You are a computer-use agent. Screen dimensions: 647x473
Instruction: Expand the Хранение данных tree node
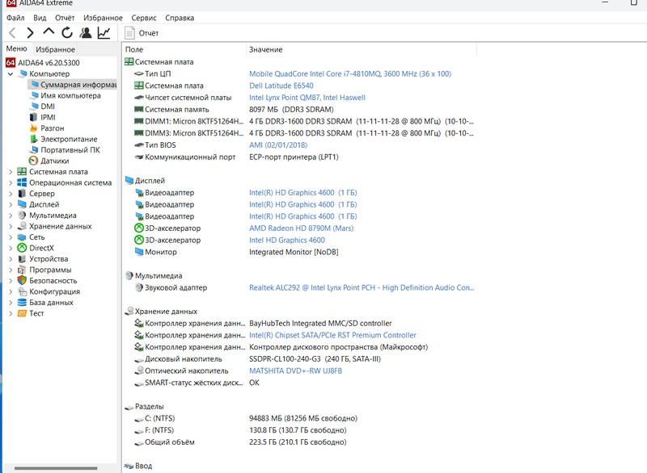click(11, 227)
